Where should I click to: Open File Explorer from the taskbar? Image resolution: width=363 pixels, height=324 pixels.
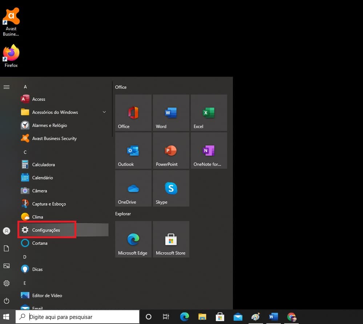tap(202, 317)
